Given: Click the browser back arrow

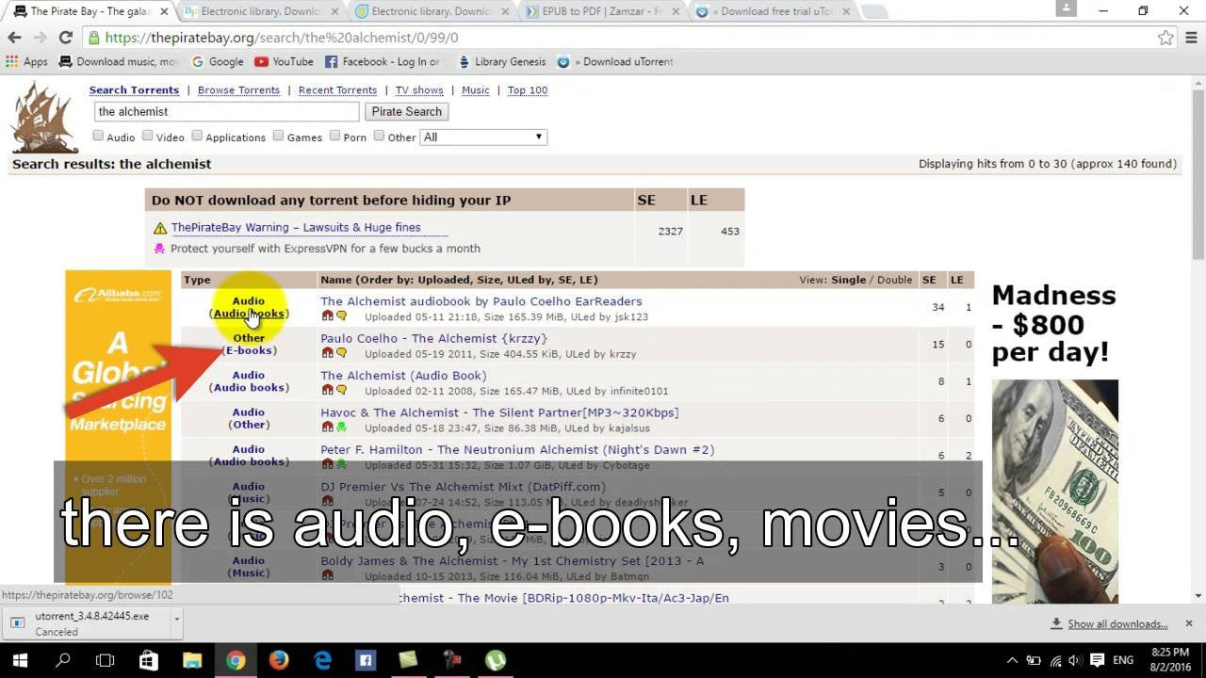Looking at the screenshot, I should [14, 38].
